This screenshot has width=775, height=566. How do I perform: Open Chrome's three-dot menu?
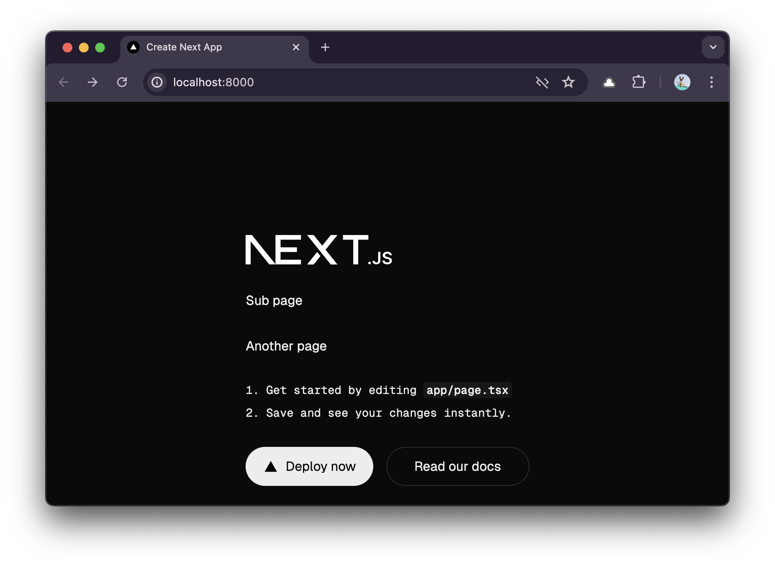point(711,83)
